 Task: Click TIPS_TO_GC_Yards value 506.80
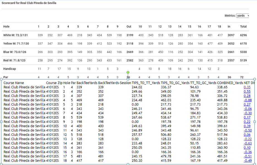coord(166,135)
